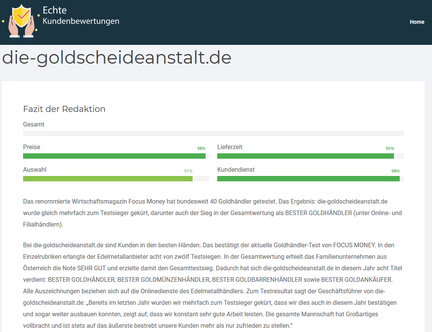
Task: Click the 98% value above Kundendienst bar
Action: coord(395,171)
